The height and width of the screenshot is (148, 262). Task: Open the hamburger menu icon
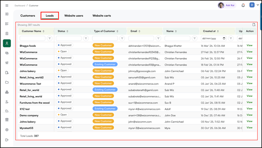click(x=7, y=5)
